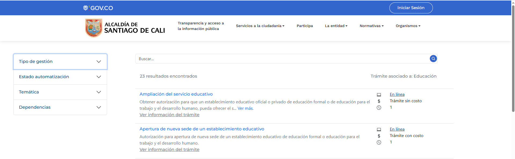Go to Participa menu item
Screen dimensions: 515x159
tap(305, 26)
